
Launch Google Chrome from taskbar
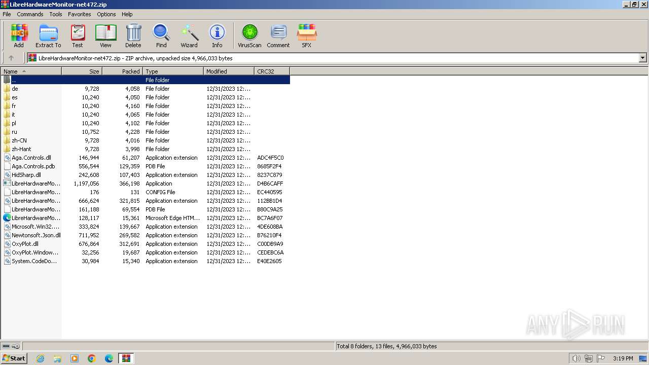[x=92, y=358]
